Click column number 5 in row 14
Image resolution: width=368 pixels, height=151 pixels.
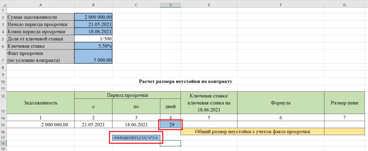click(209, 118)
